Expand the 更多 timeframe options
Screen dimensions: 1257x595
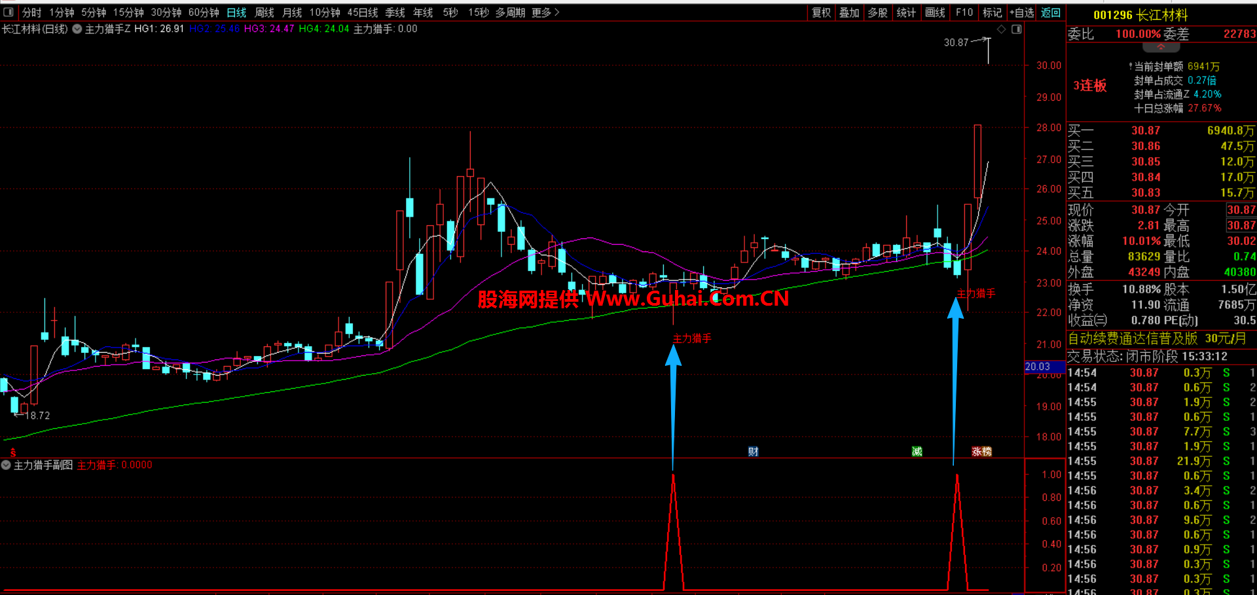click(545, 12)
